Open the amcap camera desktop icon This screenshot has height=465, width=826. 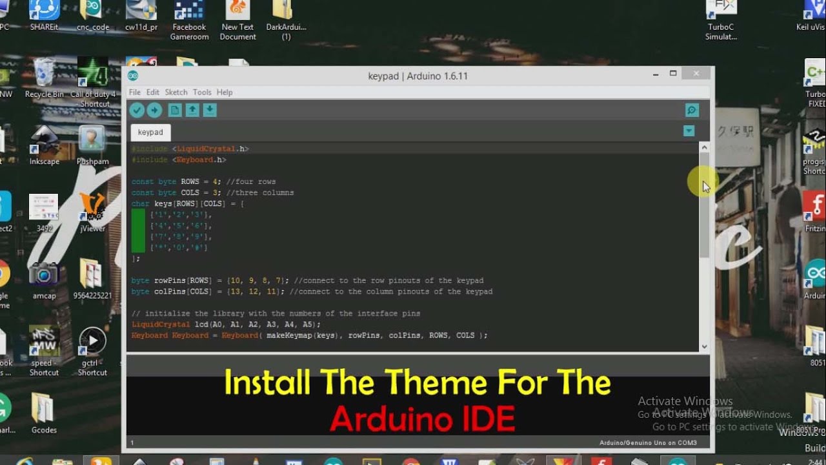[x=44, y=280]
